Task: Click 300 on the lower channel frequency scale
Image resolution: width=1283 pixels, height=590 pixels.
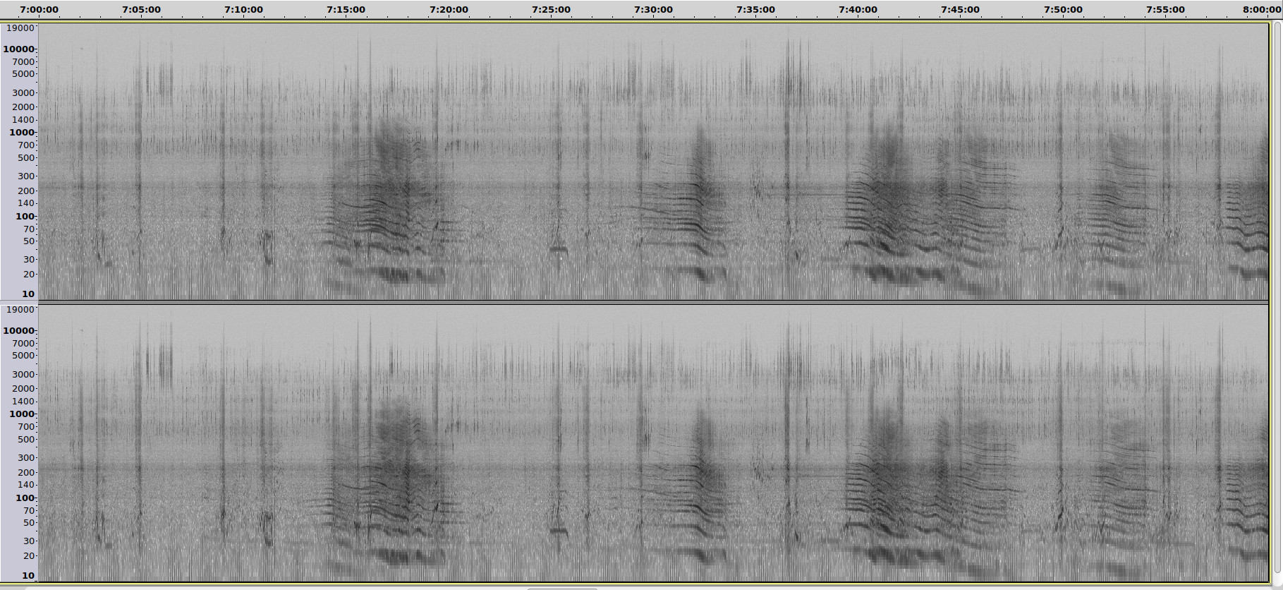Action: (x=26, y=458)
